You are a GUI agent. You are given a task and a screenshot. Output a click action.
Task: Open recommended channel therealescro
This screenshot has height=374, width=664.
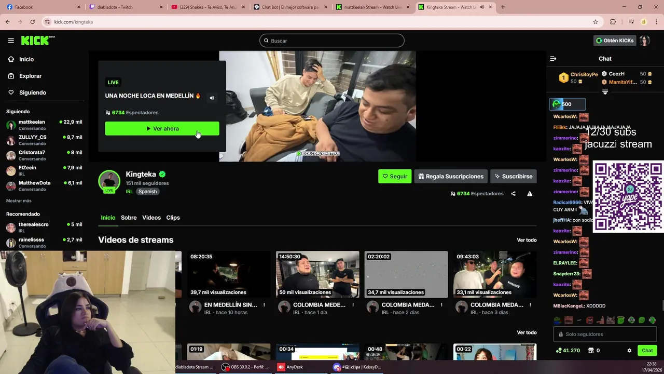44,228
